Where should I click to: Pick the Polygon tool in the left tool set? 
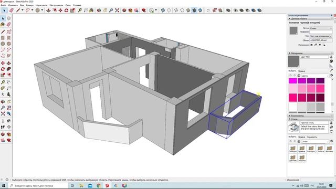pos(8,44)
